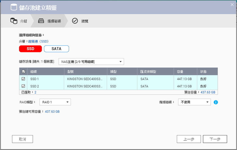The height and width of the screenshot is (150, 237).
Task: Go to the 總覽 wizard step
Action: 85,21
